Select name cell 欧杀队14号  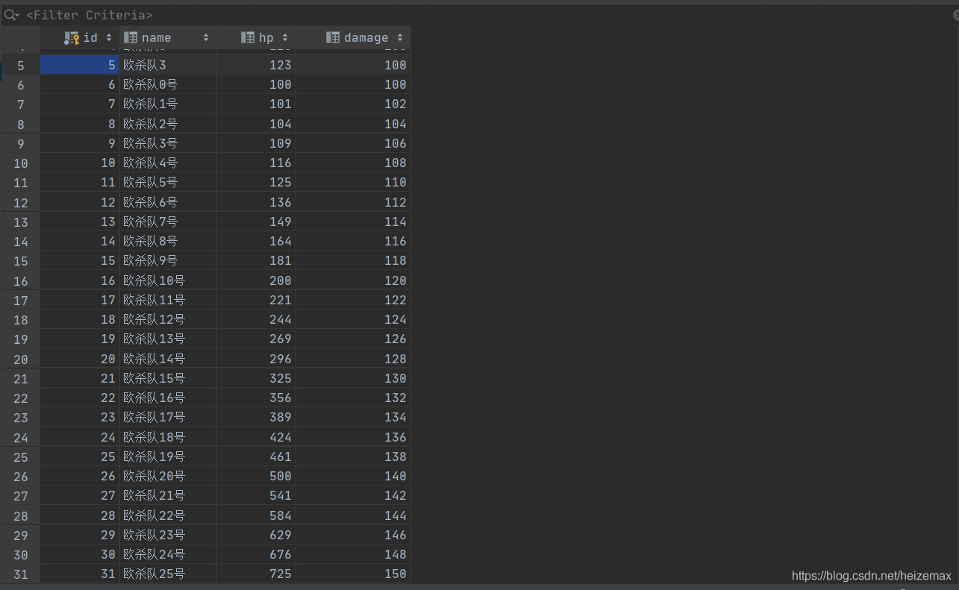[168, 359]
